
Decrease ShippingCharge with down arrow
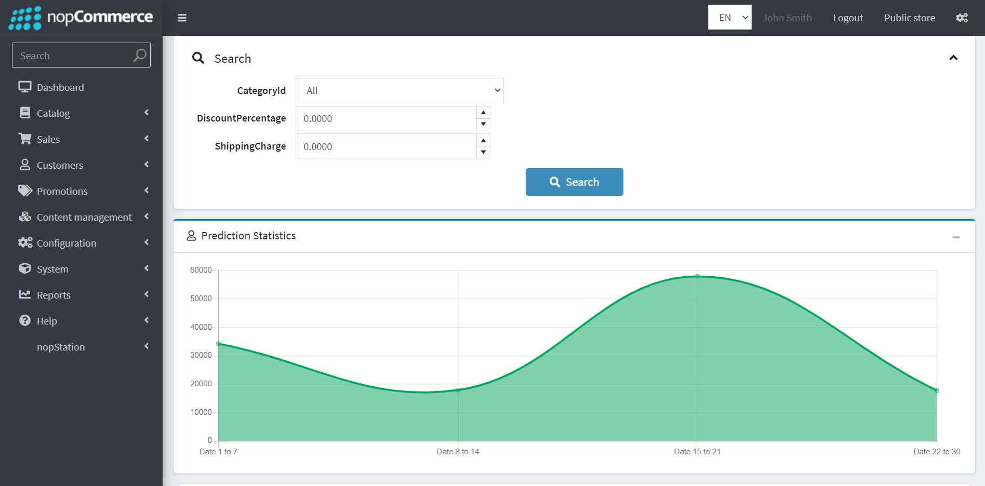coord(483,152)
